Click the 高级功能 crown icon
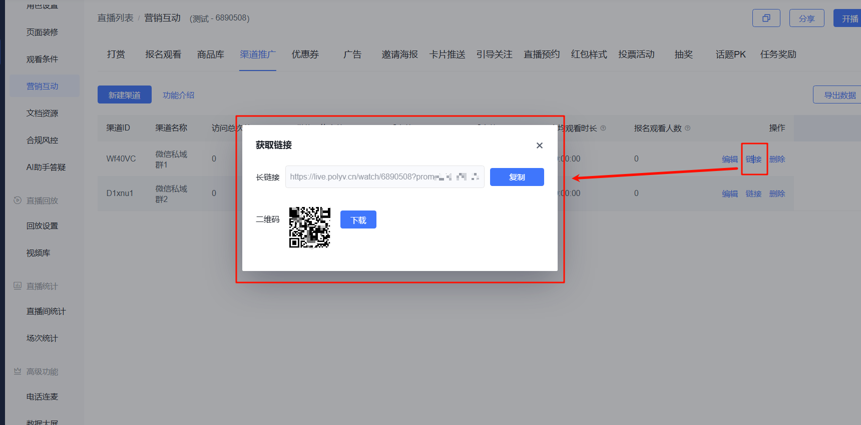This screenshot has height=425, width=861. [x=18, y=371]
